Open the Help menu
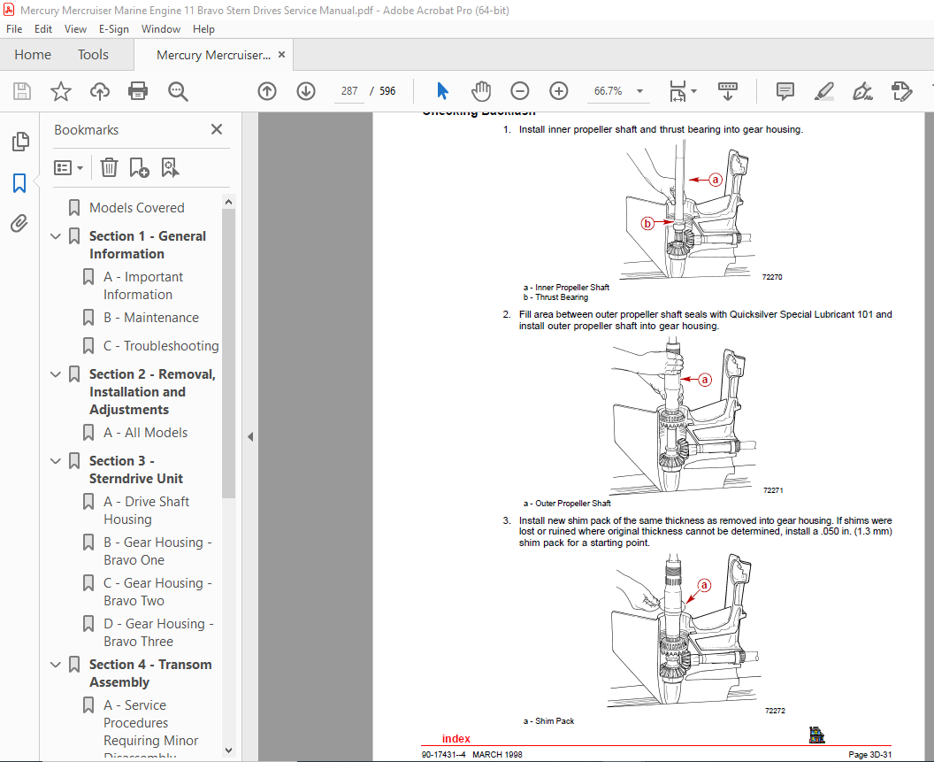Screen dimensions: 934x762 tap(203, 29)
